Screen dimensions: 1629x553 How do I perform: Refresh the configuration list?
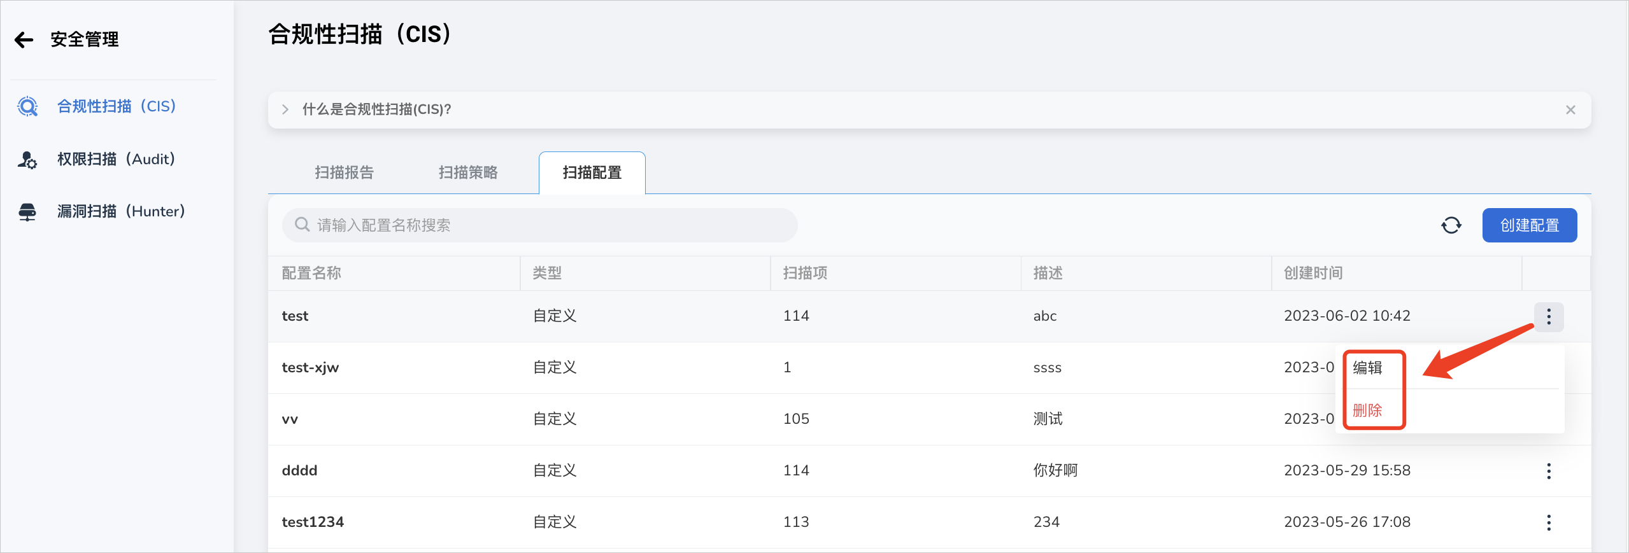point(1451,225)
